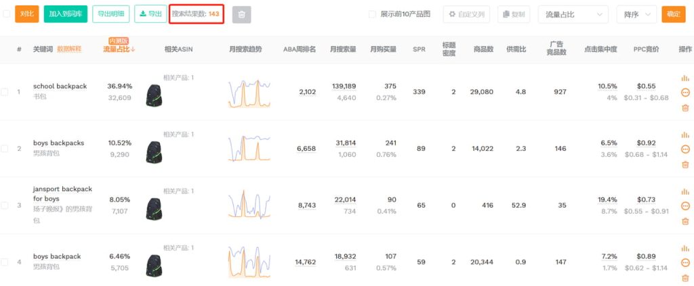The width and height of the screenshot is (694, 286).
Task: Open more options for school backpack row
Action: (x=685, y=93)
